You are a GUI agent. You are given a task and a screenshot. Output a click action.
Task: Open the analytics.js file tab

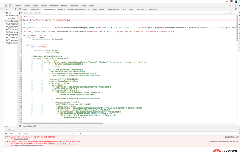[x=153, y=10]
